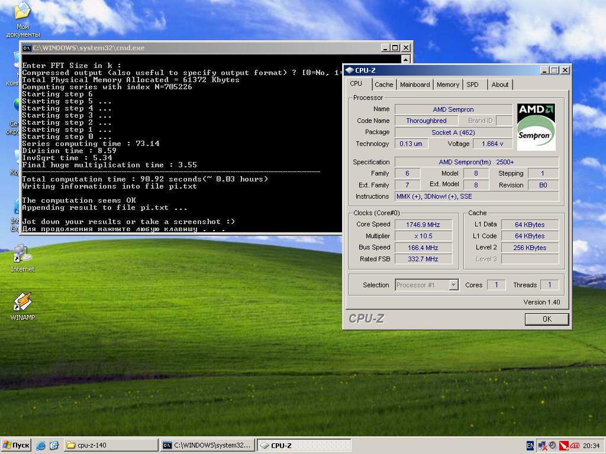This screenshot has height=454, width=606.
Task: Click the Total computation time line in cmd
Action: point(145,179)
